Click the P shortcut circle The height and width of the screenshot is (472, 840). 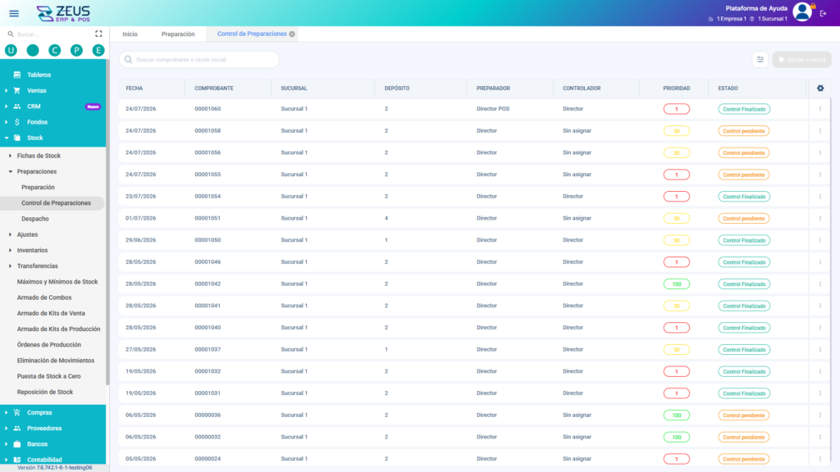pos(76,50)
